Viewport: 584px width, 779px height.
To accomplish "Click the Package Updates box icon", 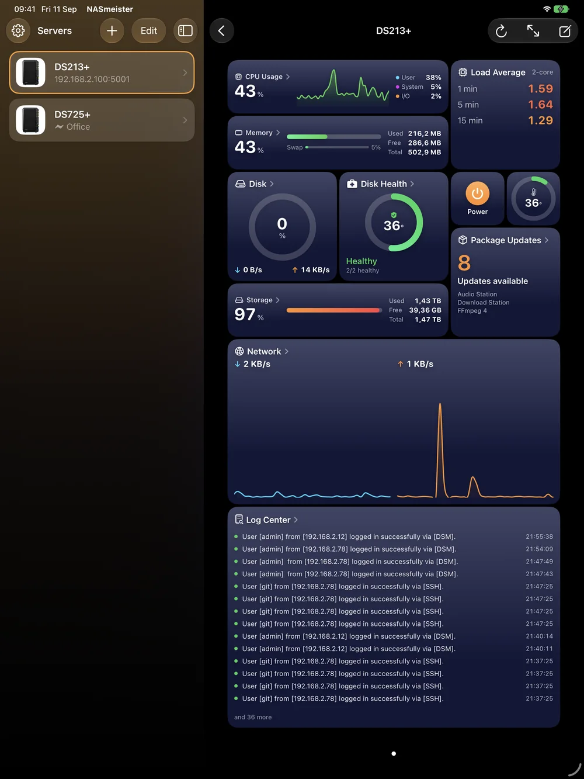I will [x=463, y=240].
